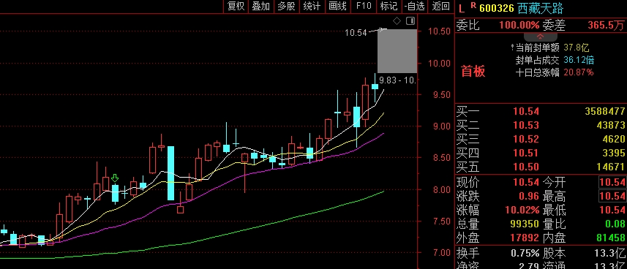
Task: Click the red R margin badge
Action: point(473,5)
